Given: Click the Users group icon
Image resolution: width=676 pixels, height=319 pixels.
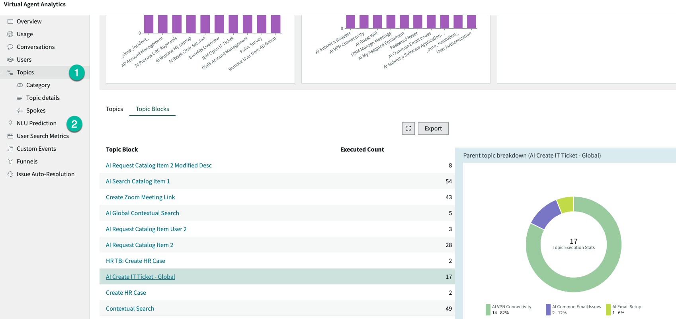Looking at the screenshot, I should (x=10, y=60).
